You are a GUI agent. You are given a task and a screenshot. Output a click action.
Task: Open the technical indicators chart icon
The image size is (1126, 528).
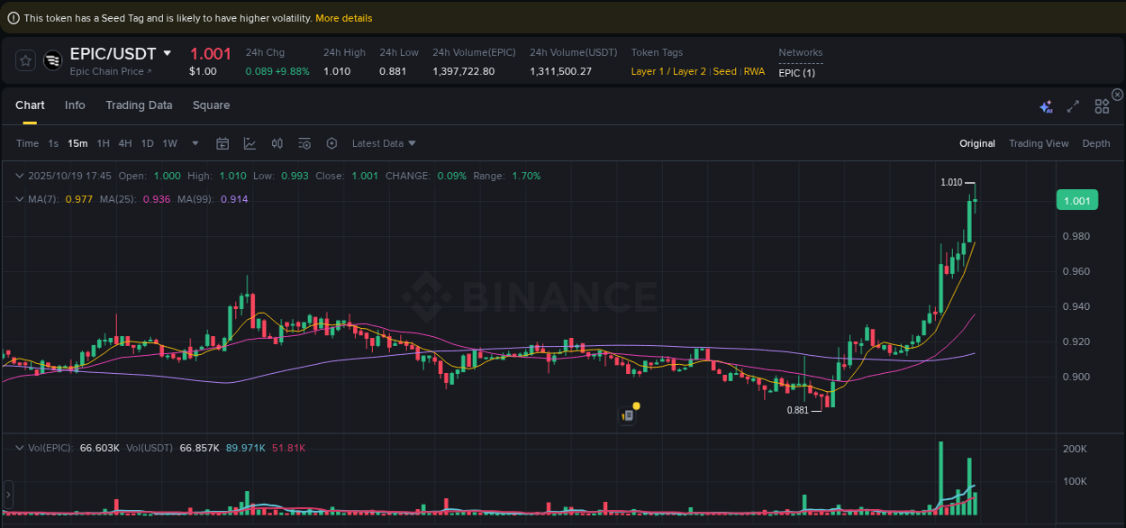[x=250, y=143]
